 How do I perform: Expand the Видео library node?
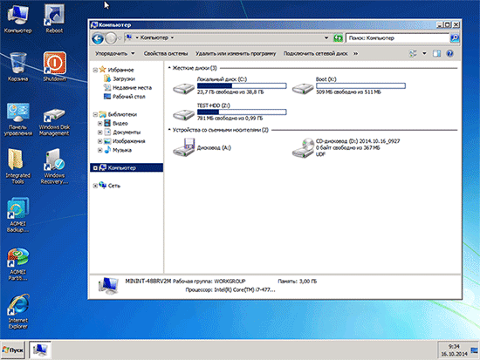pos(99,124)
